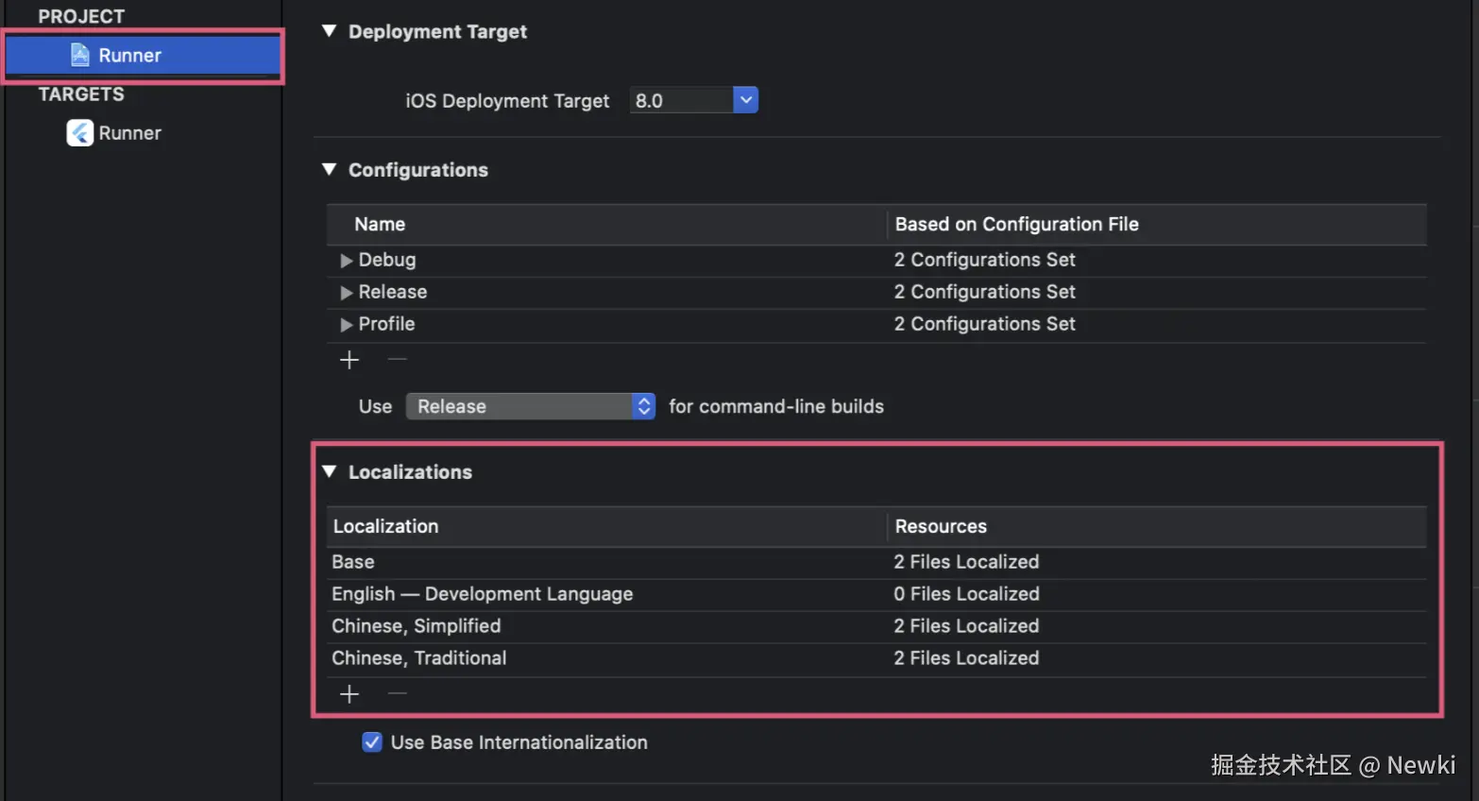Open the command-line builds configuration popup

point(530,406)
